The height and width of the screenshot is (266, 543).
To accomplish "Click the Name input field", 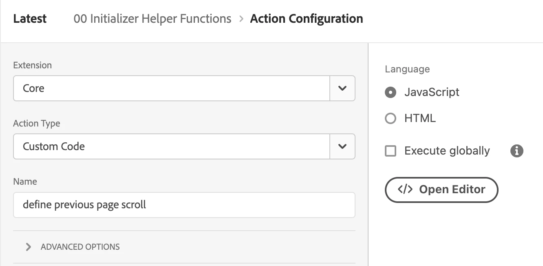I will tap(184, 205).
